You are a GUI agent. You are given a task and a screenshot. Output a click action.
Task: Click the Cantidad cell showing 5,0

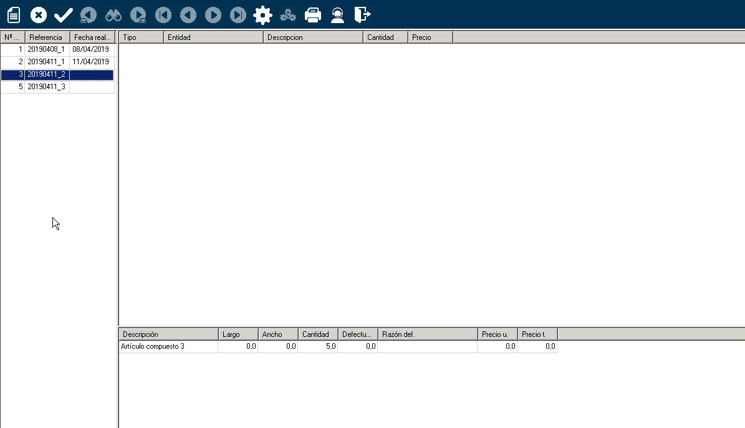click(317, 346)
